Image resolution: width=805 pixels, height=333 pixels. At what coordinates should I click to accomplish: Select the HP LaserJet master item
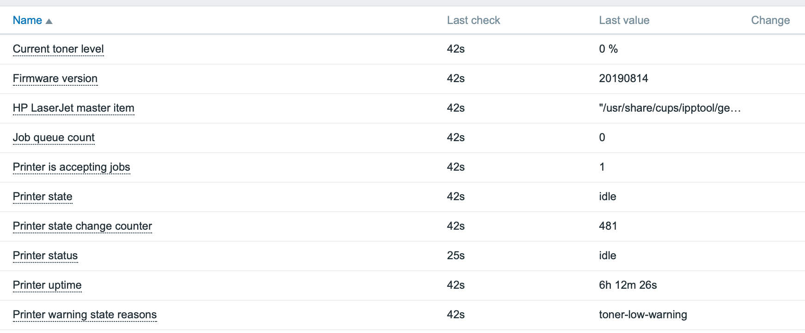(73, 108)
